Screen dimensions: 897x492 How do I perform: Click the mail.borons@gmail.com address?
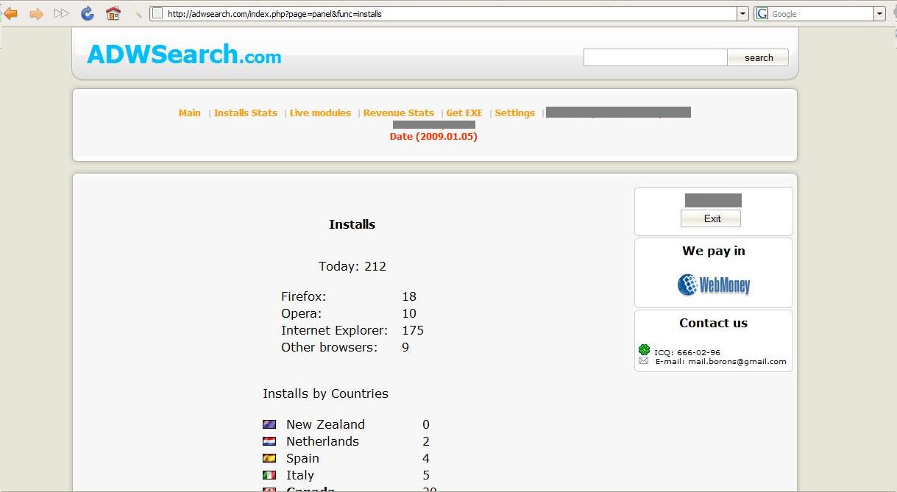pyautogui.click(x=737, y=361)
